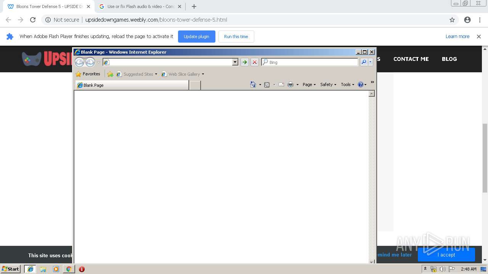
Task: Click IE RSS feeds icon
Action: point(267,84)
